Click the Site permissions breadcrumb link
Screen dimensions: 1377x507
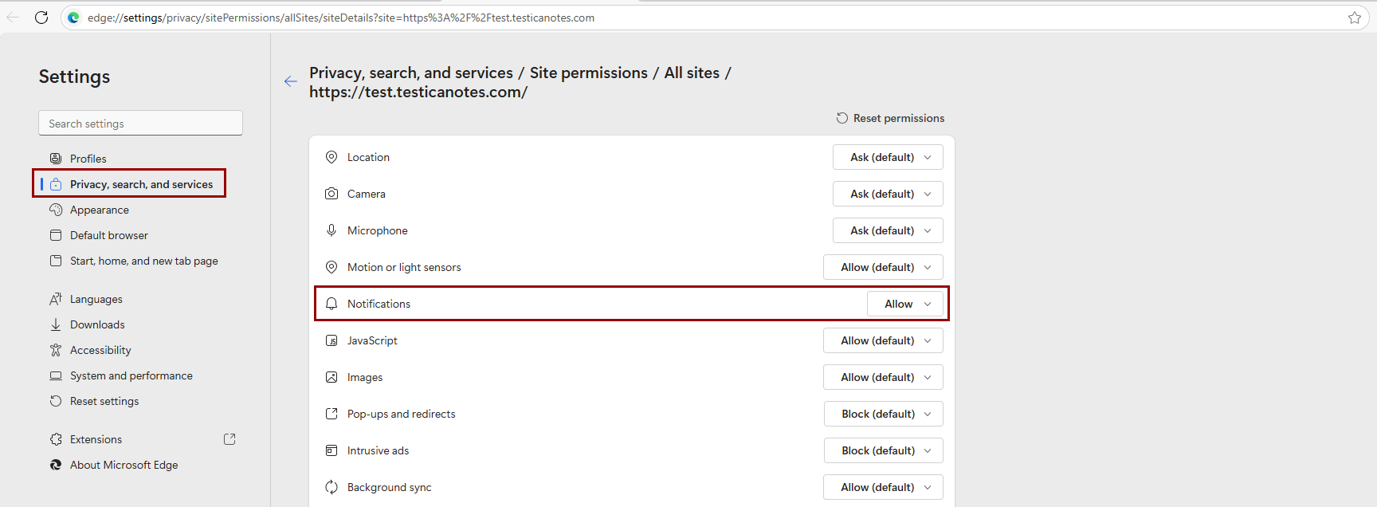(589, 73)
